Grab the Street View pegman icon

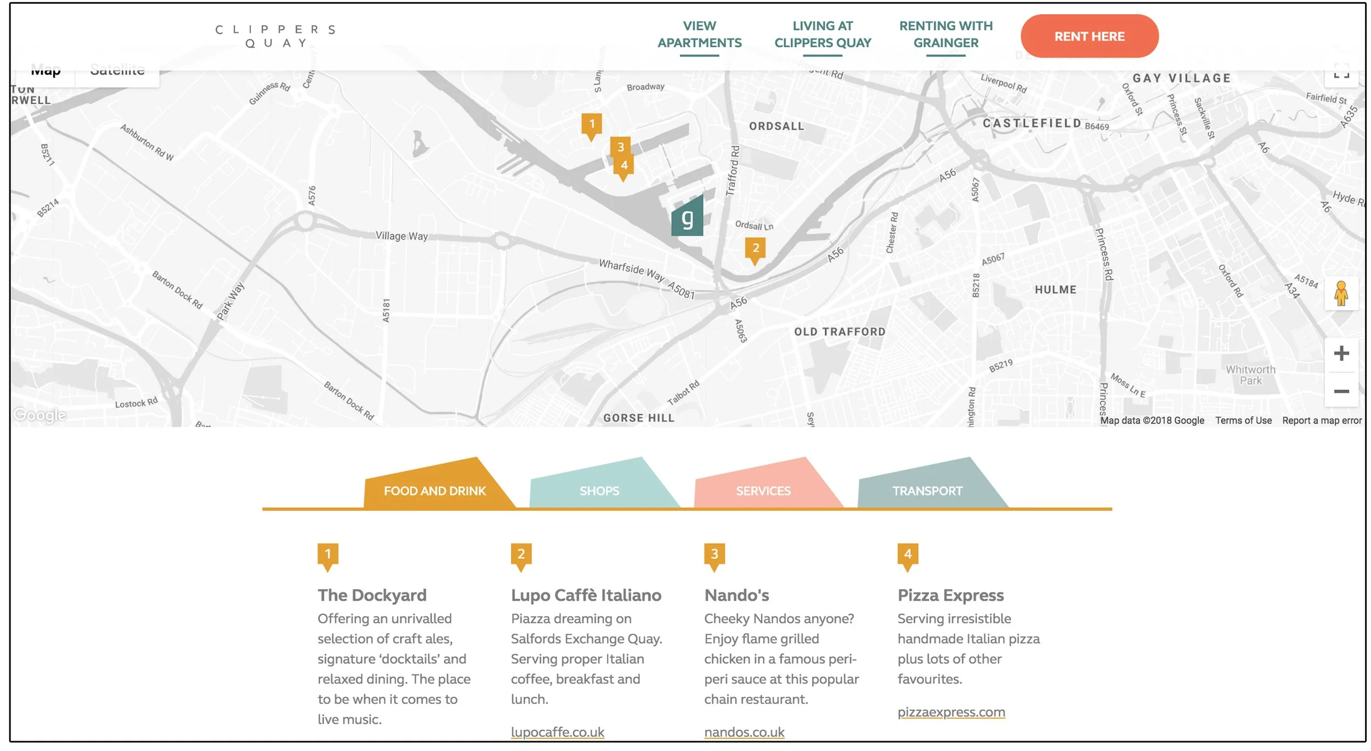[1341, 294]
